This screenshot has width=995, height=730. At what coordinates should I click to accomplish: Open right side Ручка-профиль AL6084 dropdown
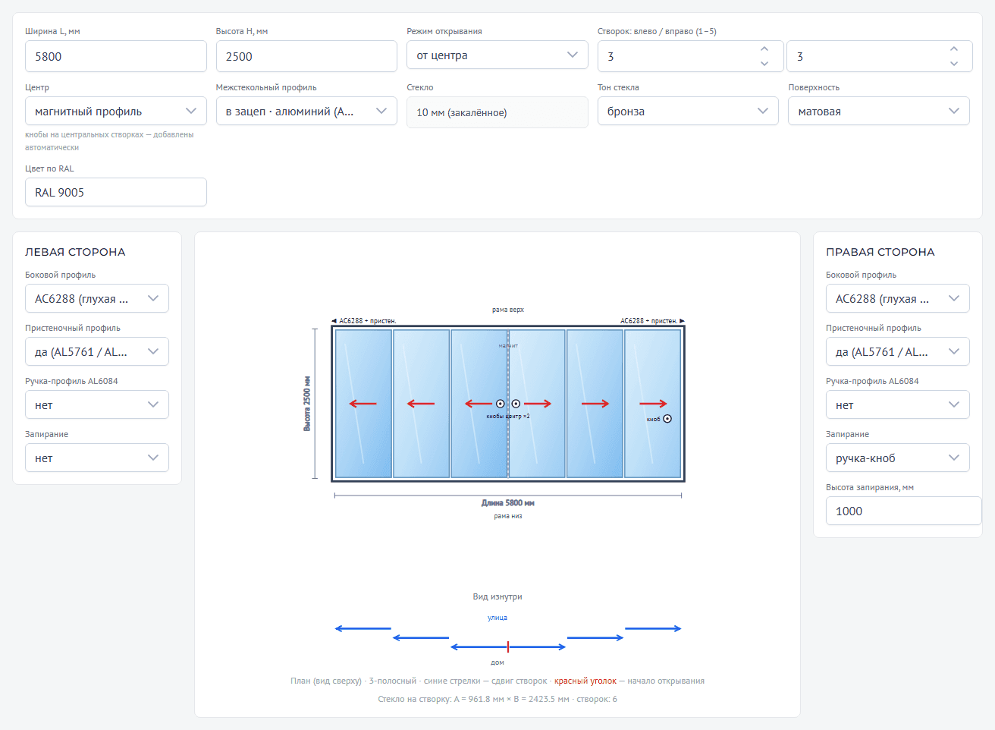[897, 404]
